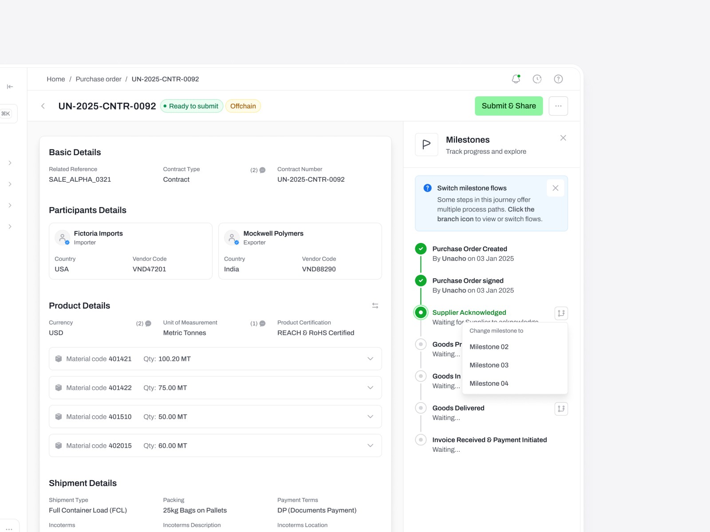The width and height of the screenshot is (710, 532).
Task: Click the Submit & Share button
Action: 509,106
